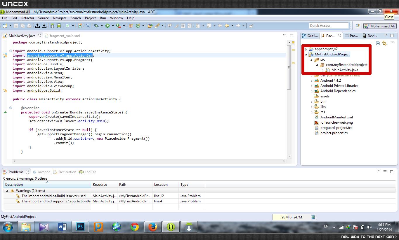Open the New dropdown arrow in toolbar
The height and width of the screenshot is (240, 399).
pos(10,26)
